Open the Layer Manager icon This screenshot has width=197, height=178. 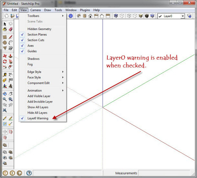coord(189,16)
